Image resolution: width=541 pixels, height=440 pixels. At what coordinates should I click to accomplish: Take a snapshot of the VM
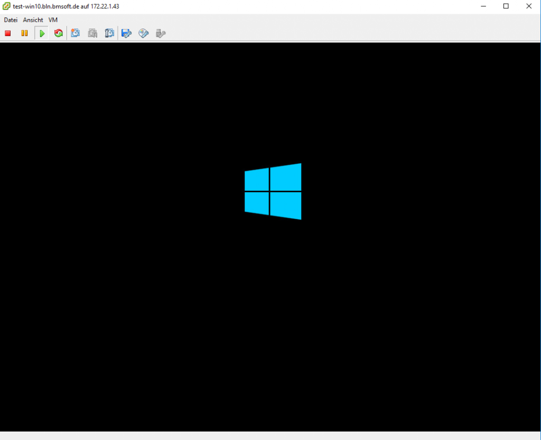pyautogui.click(x=75, y=33)
